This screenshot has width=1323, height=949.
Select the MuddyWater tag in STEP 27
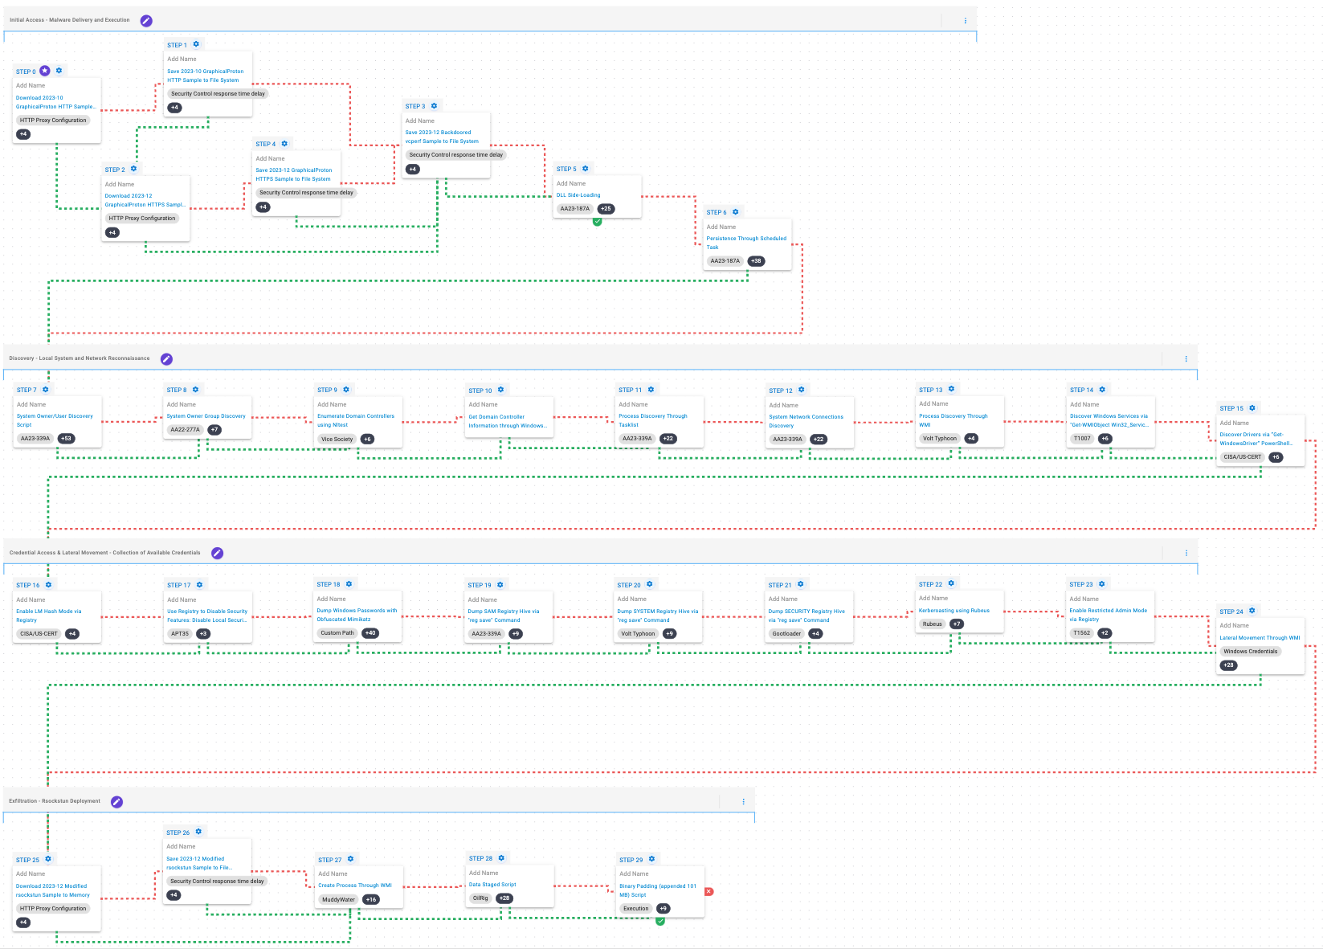(338, 900)
